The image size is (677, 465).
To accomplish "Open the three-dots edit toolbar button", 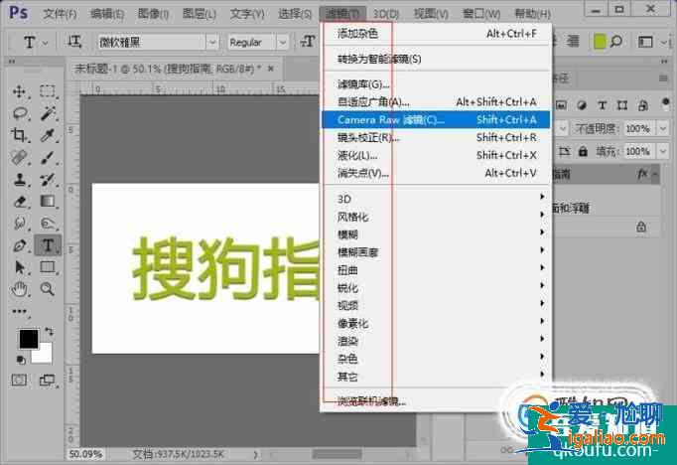I will (20, 311).
